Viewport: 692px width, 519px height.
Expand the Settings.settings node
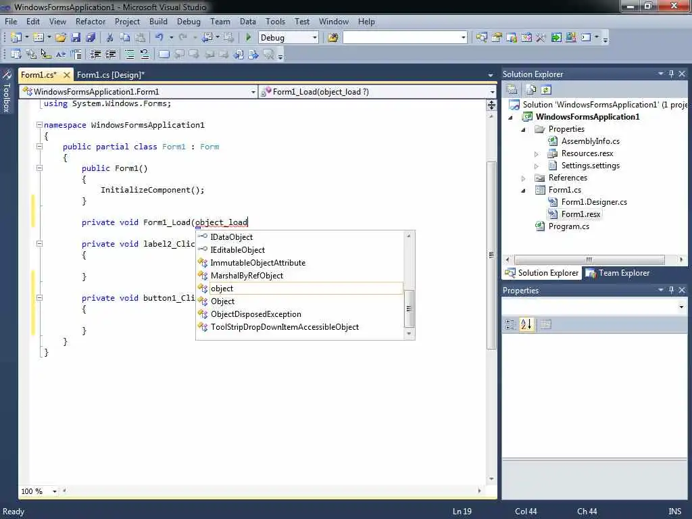(536, 166)
